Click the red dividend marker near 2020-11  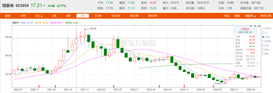point(39,86)
